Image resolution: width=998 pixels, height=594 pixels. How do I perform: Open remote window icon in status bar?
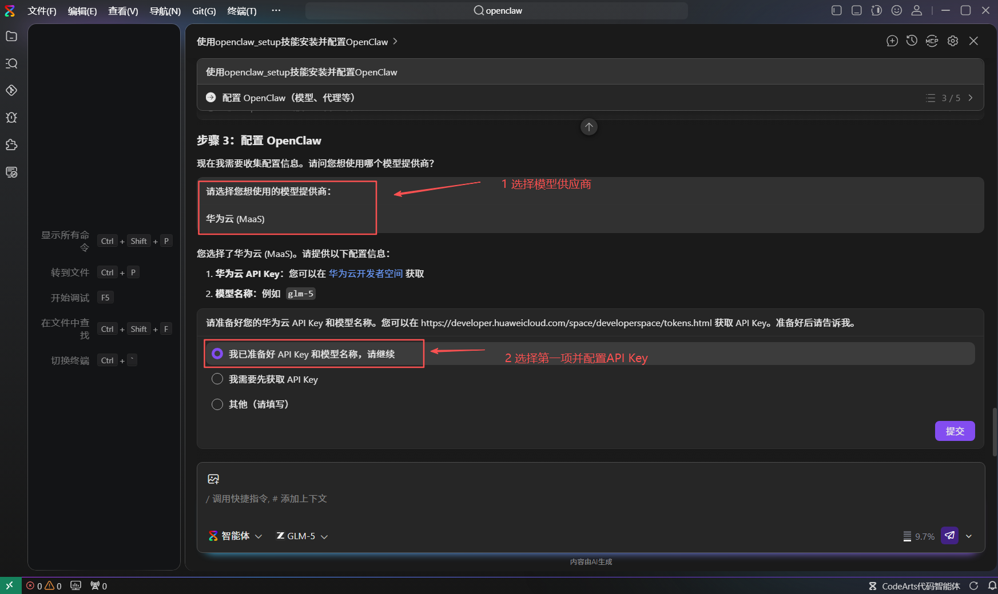tap(10, 585)
